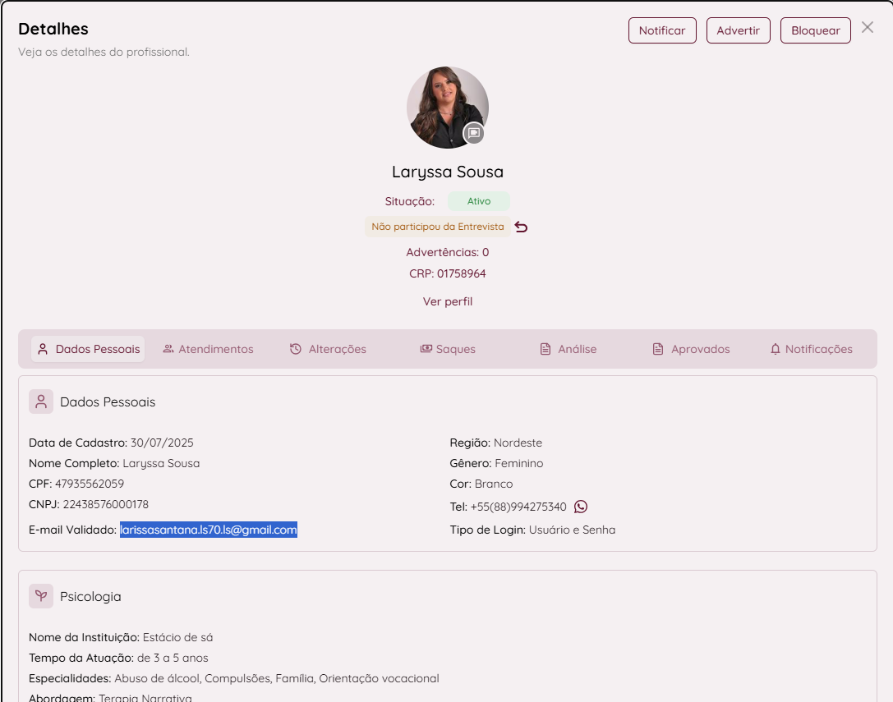Go to the Análise tab
This screenshot has height=702, width=893.
pyautogui.click(x=568, y=349)
